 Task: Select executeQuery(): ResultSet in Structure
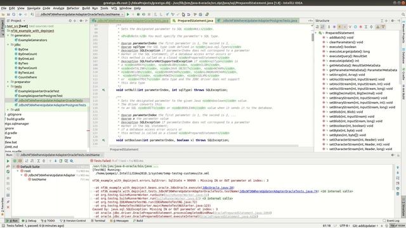click(348, 56)
